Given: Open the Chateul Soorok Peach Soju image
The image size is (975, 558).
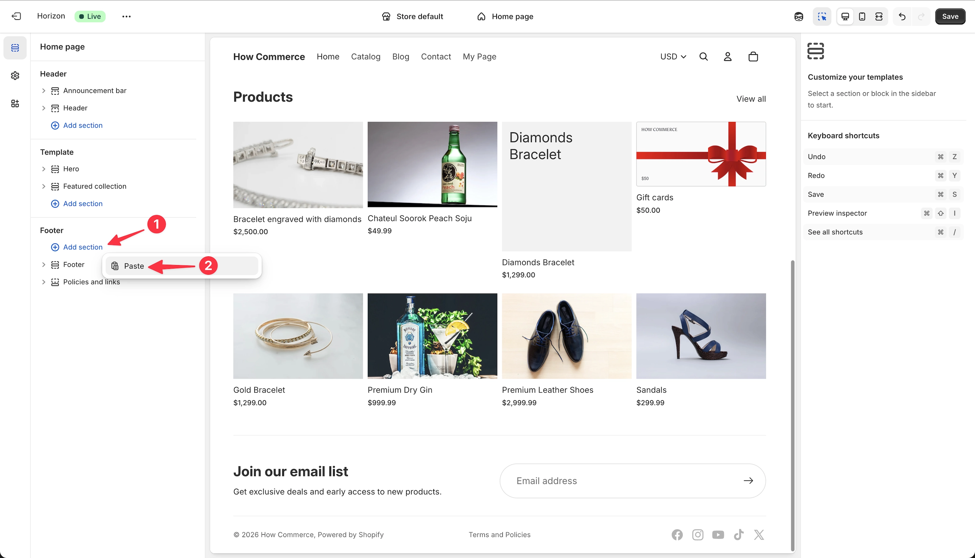Looking at the screenshot, I should point(432,164).
